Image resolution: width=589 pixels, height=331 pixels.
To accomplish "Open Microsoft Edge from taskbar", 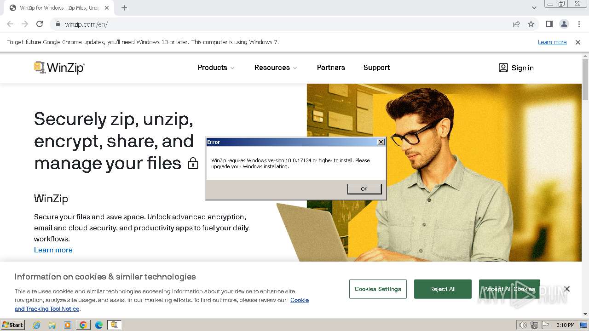I will pos(98,325).
